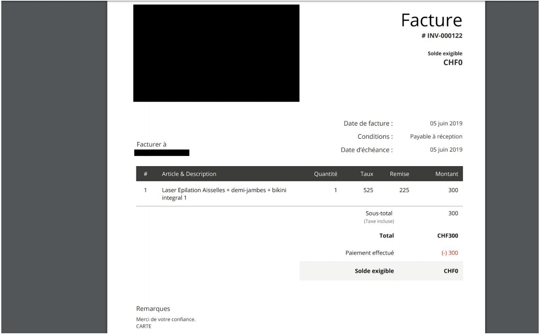Select the Payable à réception terms text
This screenshot has width=540, height=335.
[436, 136]
